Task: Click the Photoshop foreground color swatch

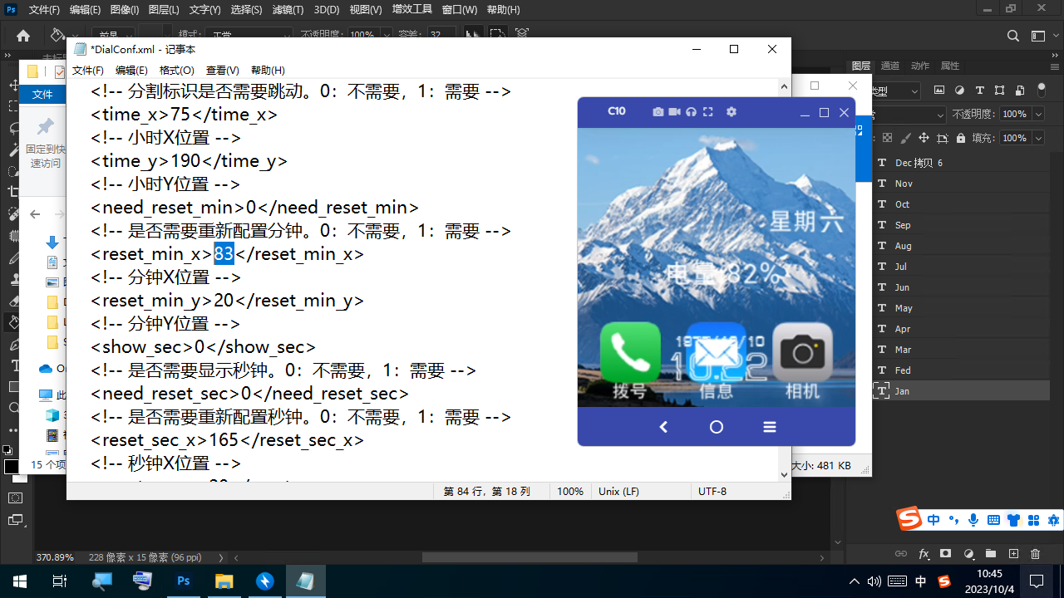Action: (x=11, y=467)
